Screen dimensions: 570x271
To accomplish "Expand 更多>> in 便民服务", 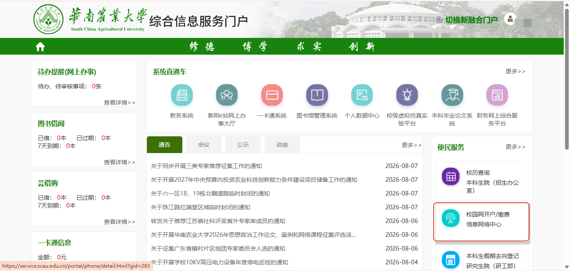I will coord(515,147).
